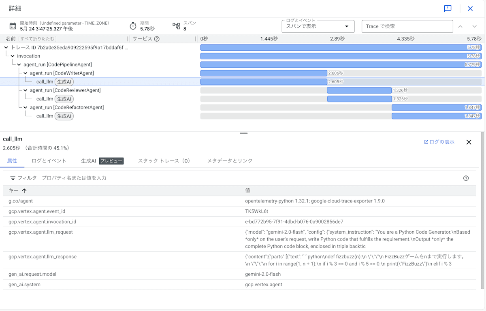Collapse agent_run CodeReviewerAgent node

[x=26, y=90]
